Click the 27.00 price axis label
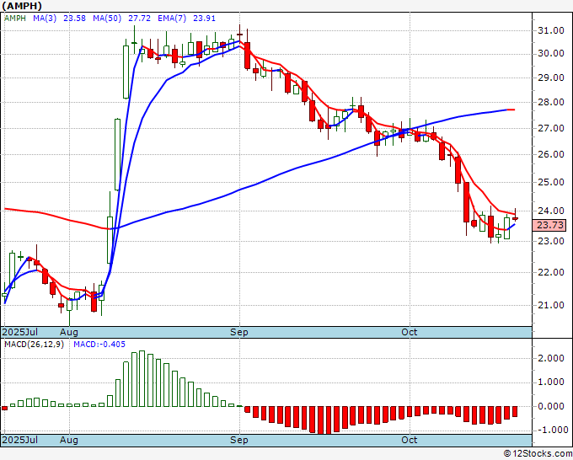The width and height of the screenshot is (573, 460). pos(551,129)
